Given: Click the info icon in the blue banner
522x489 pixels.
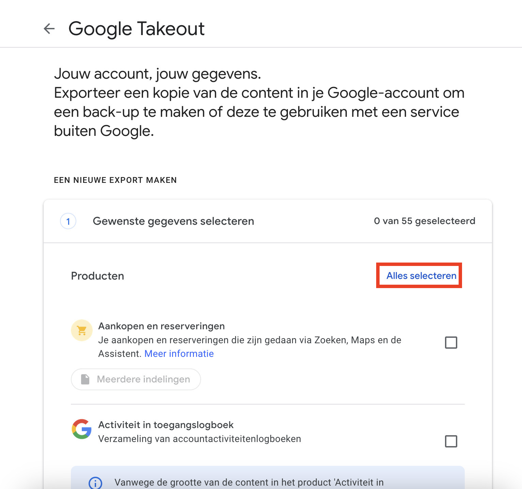Looking at the screenshot, I should [95, 483].
